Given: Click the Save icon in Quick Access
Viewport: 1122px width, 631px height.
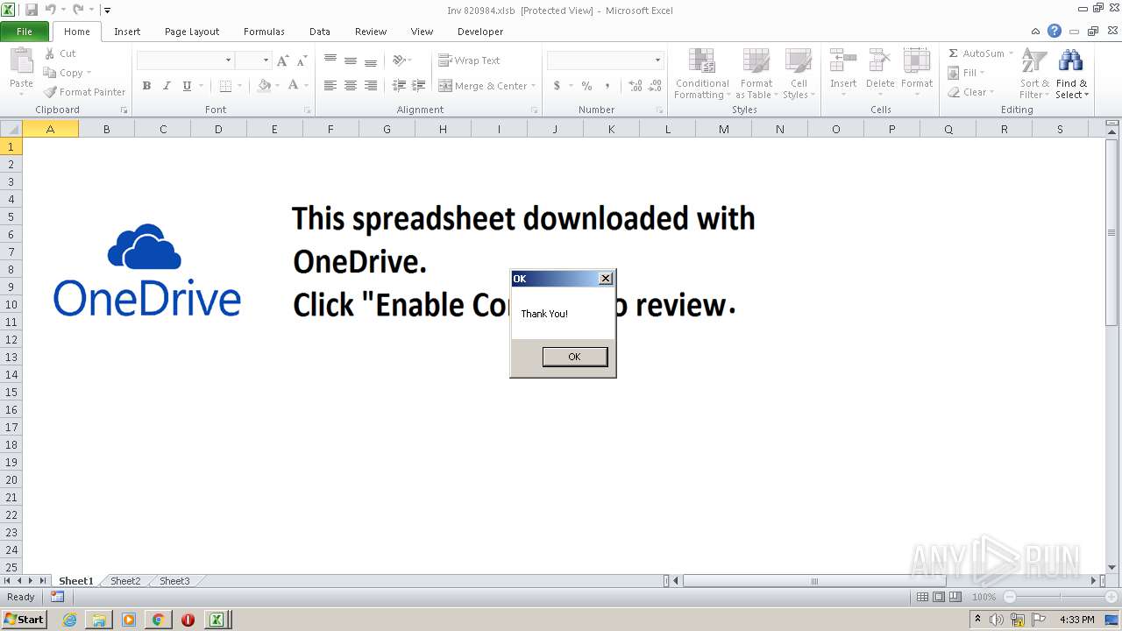Looking at the screenshot, I should pyautogui.click(x=32, y=10).
